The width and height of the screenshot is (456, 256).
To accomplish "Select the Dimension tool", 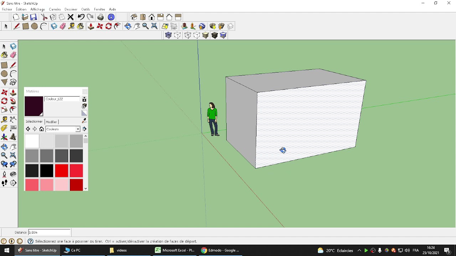I will point(13,119).
